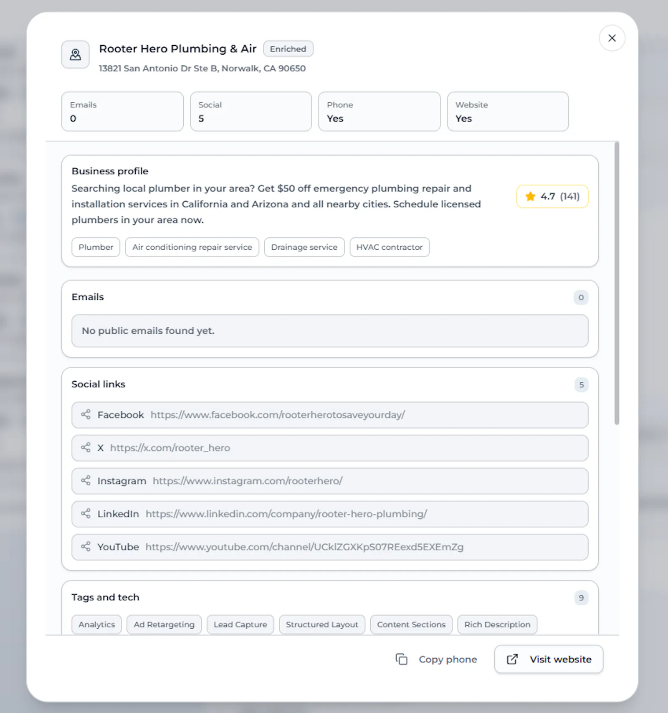Select the Phone summary card
This screenshot has width=668, height=713.
coord(380,112)
